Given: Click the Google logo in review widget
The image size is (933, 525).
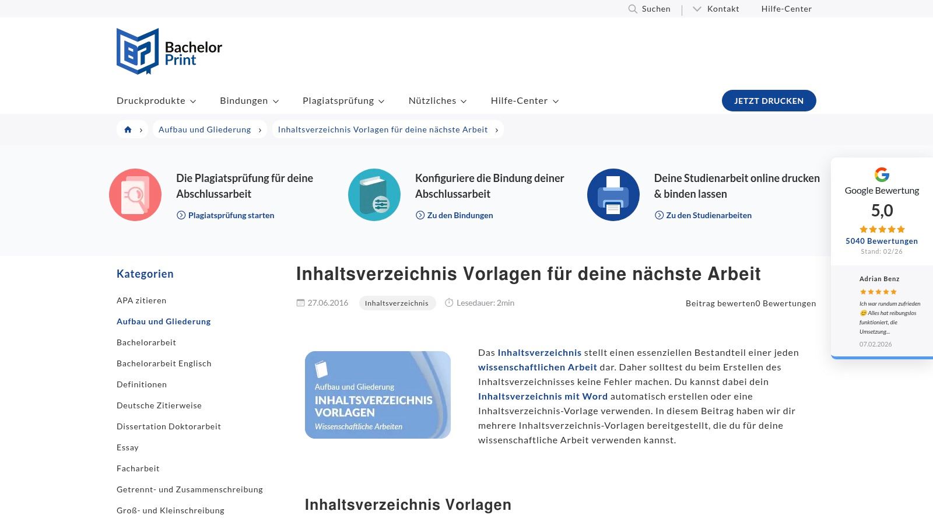Looking at the screenshot, I should [882, 174].
